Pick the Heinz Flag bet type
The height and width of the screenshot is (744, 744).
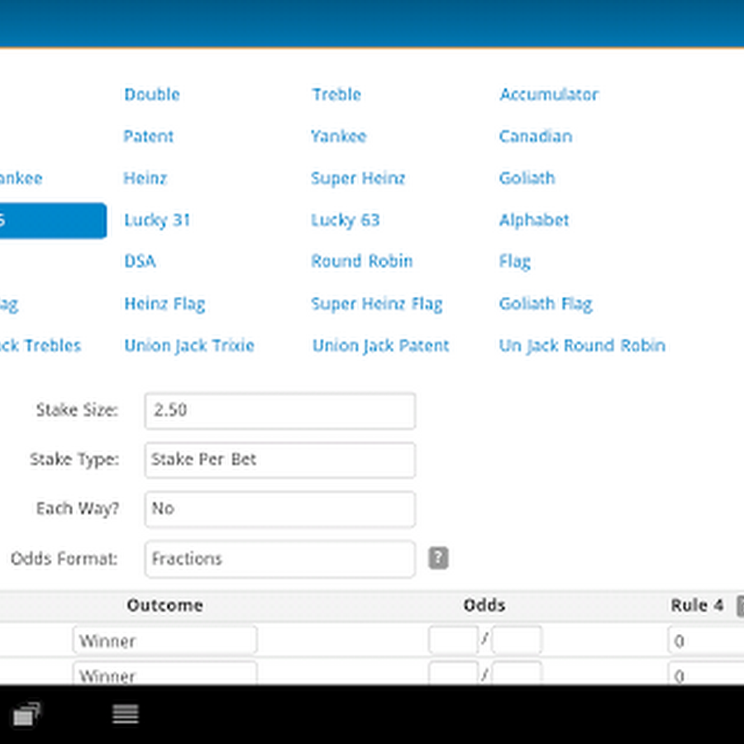point(165,303)
